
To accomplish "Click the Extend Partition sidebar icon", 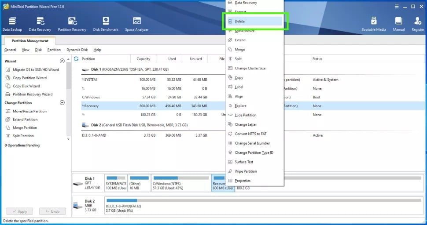I will point(8,119).
